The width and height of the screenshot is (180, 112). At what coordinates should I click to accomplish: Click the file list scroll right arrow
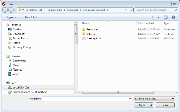point(176,92)
